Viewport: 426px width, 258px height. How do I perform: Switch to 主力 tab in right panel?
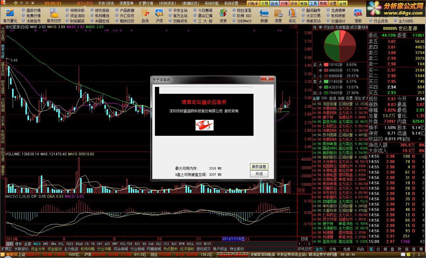319,249
